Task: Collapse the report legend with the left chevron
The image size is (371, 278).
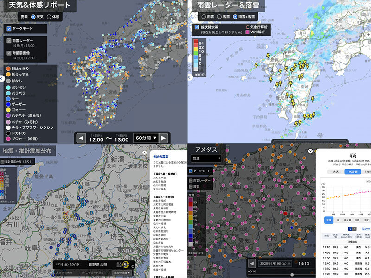Action: (x=2, y=77)
